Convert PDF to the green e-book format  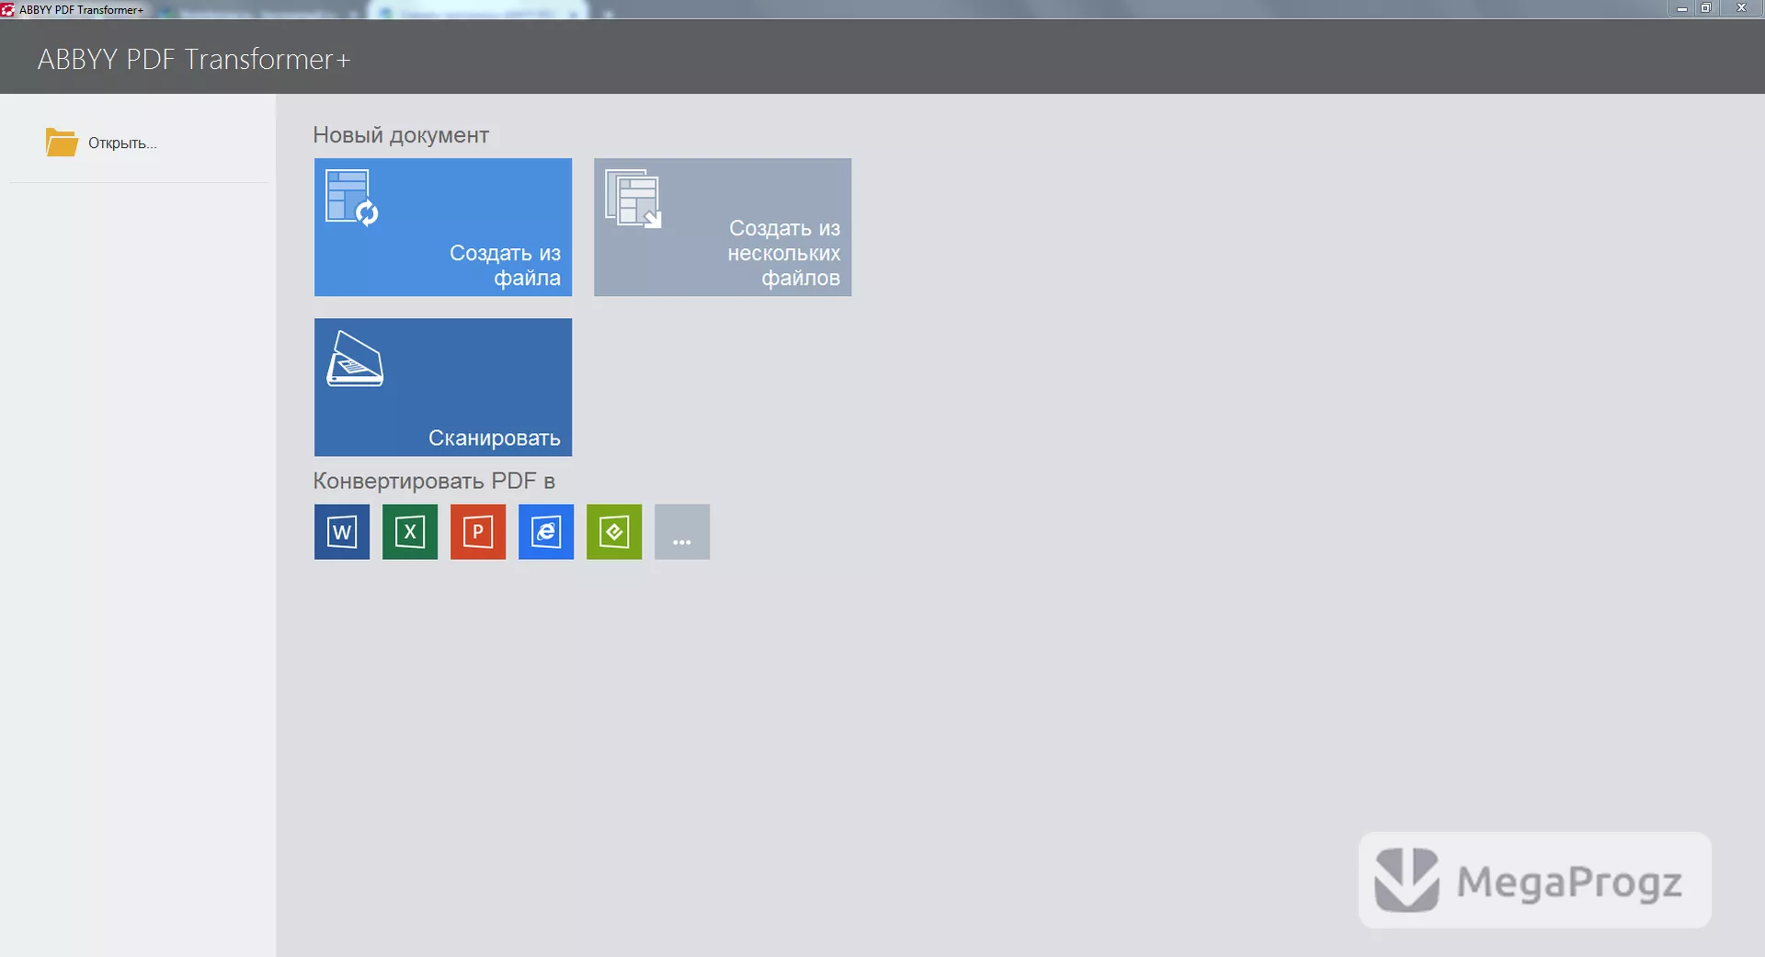click(x=614, y=531)
